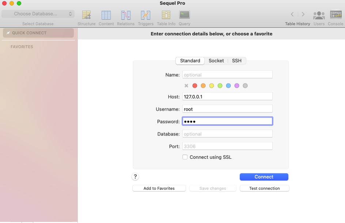Focus the Username field showing root
The image size is (345, 223).
pos(227,109)
